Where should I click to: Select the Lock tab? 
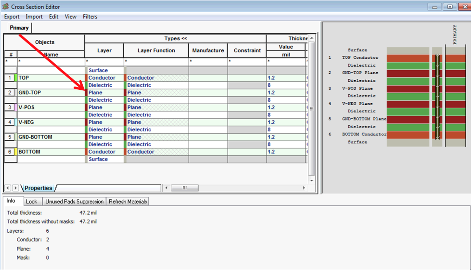31,201
